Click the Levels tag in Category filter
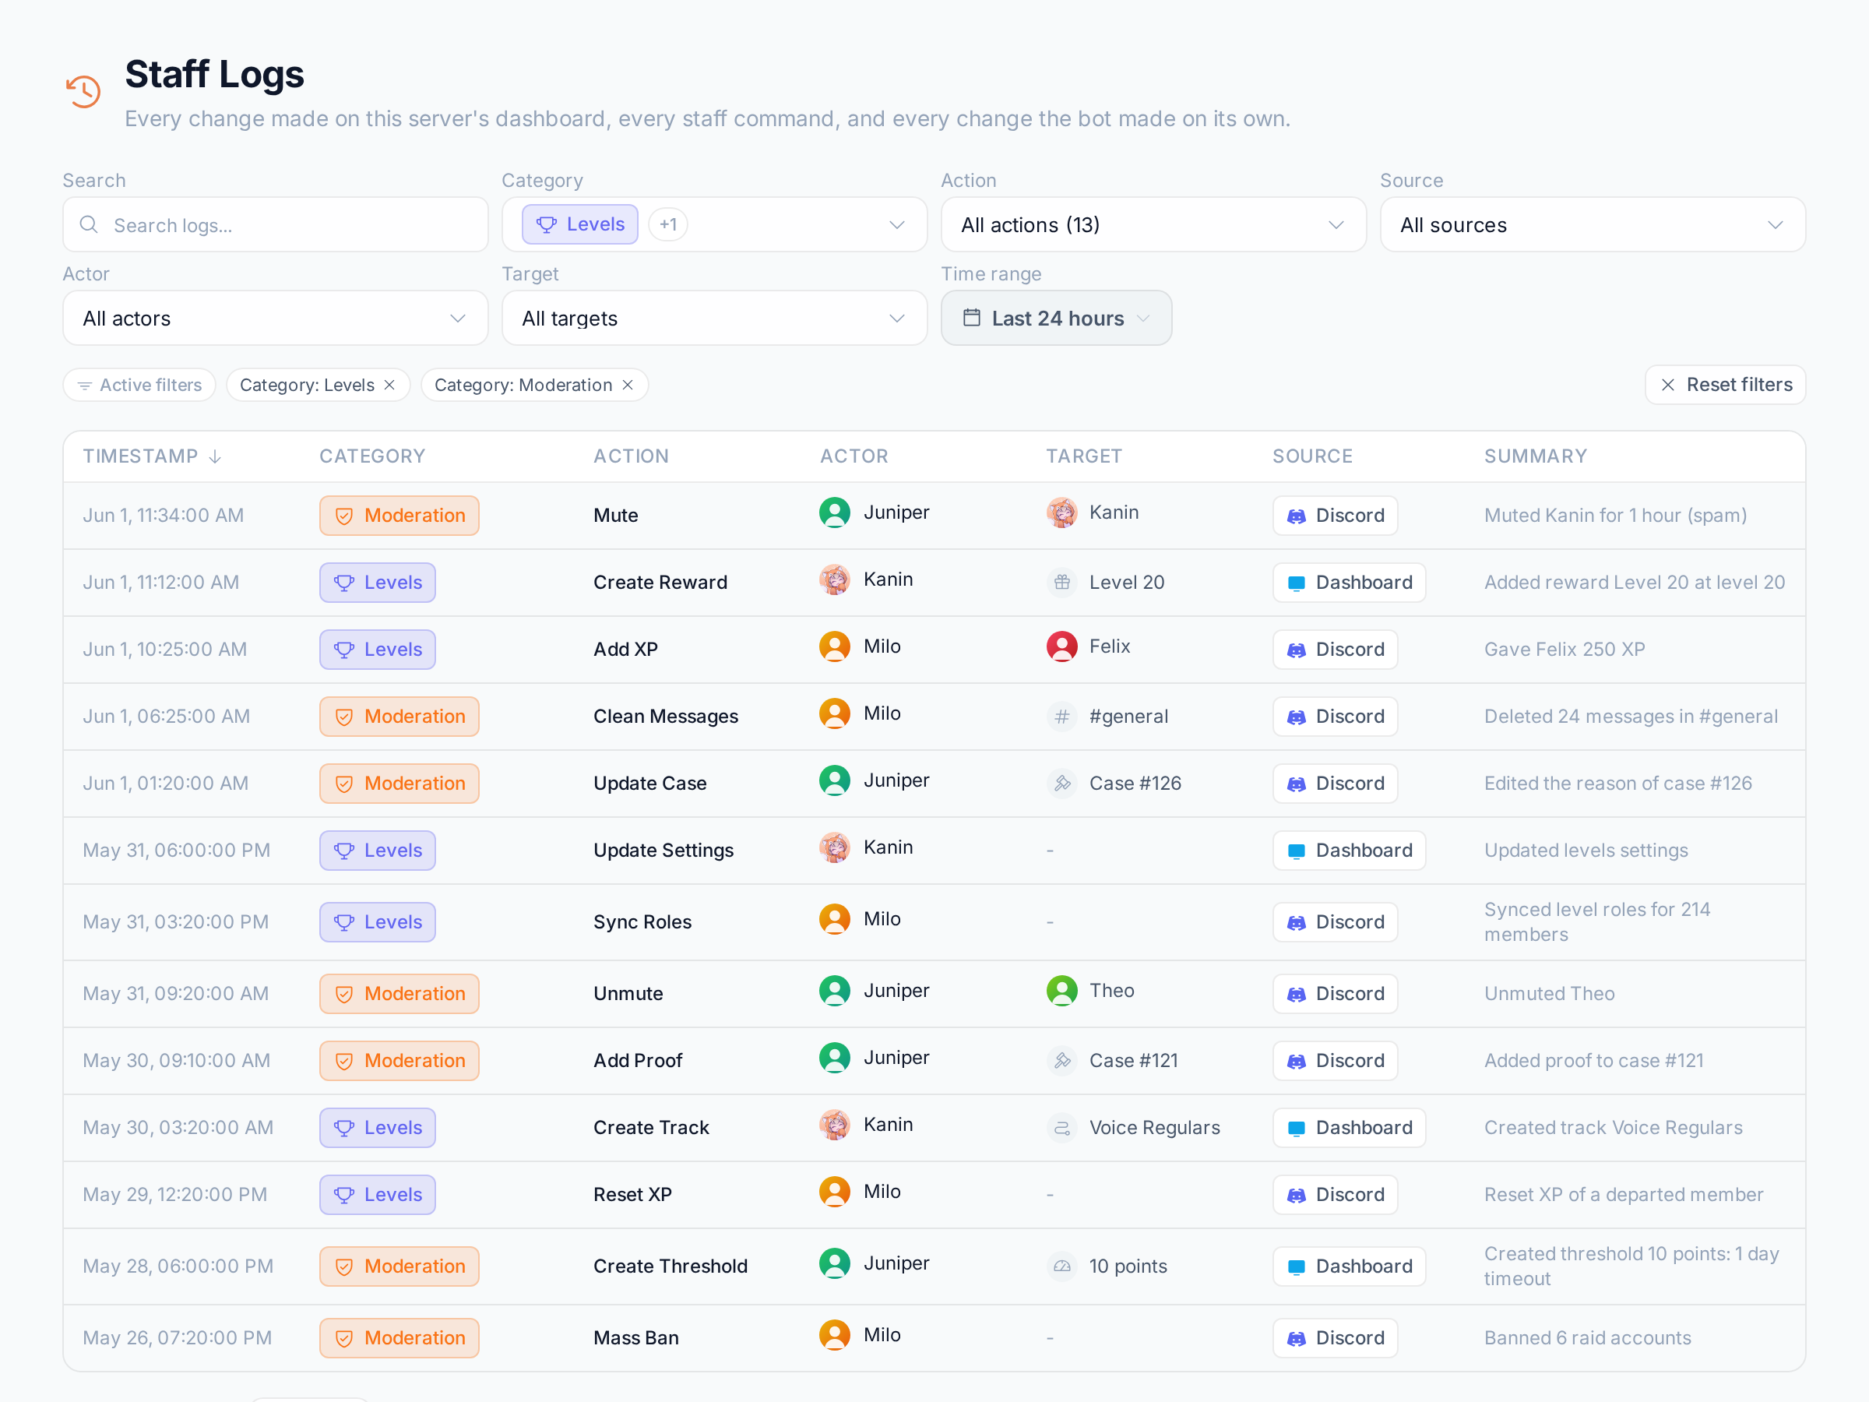Viewport: 1869px width, 1402px height. (x=580, y=225)
